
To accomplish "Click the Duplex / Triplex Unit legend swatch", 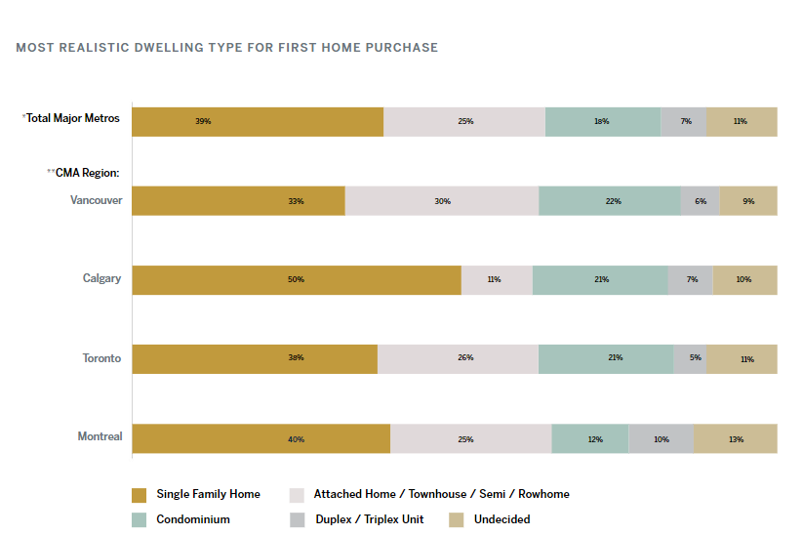I will [x=298, y=520].
